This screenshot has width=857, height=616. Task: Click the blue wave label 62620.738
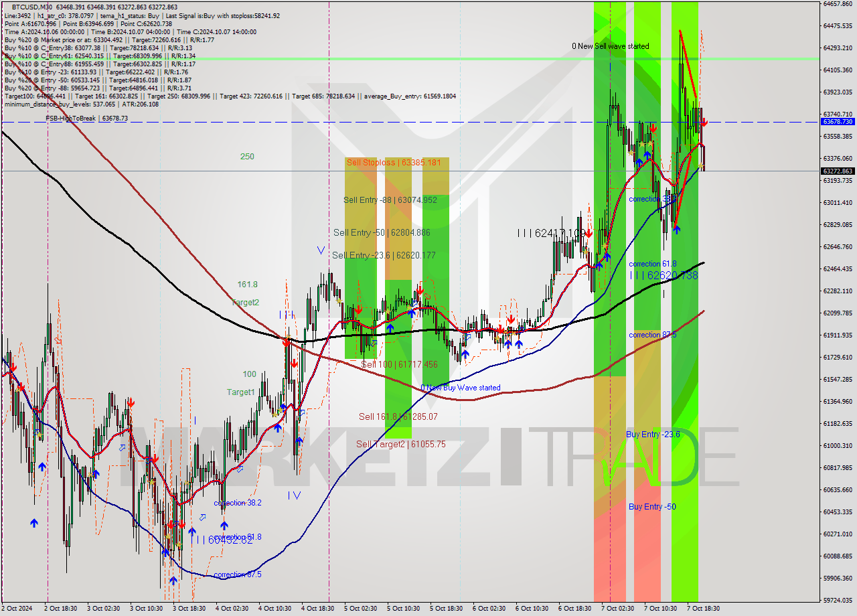pyautogui.click(x=664, y=275)
